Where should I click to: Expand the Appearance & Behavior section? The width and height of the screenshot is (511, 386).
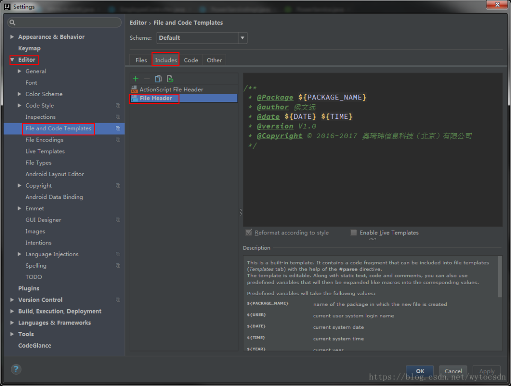12,37
